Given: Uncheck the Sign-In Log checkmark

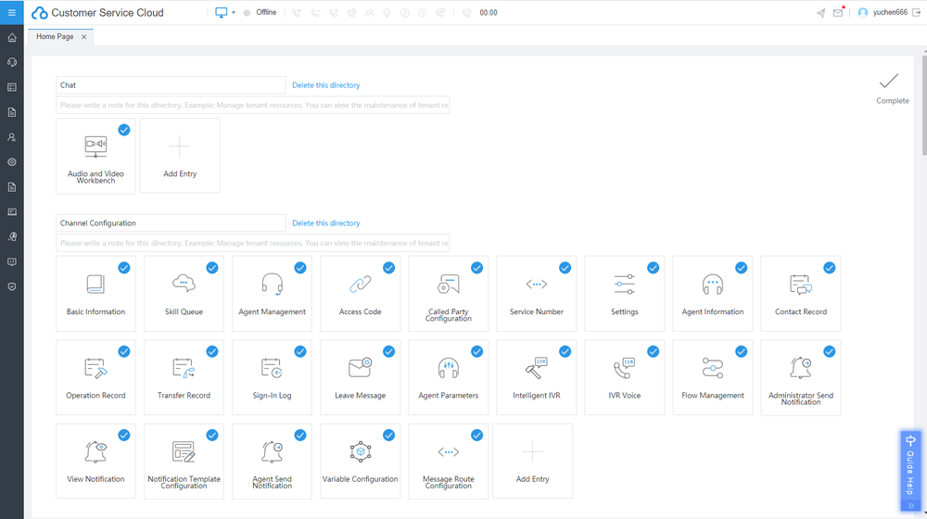Looking at the screenshot, I should click(300, 351).
